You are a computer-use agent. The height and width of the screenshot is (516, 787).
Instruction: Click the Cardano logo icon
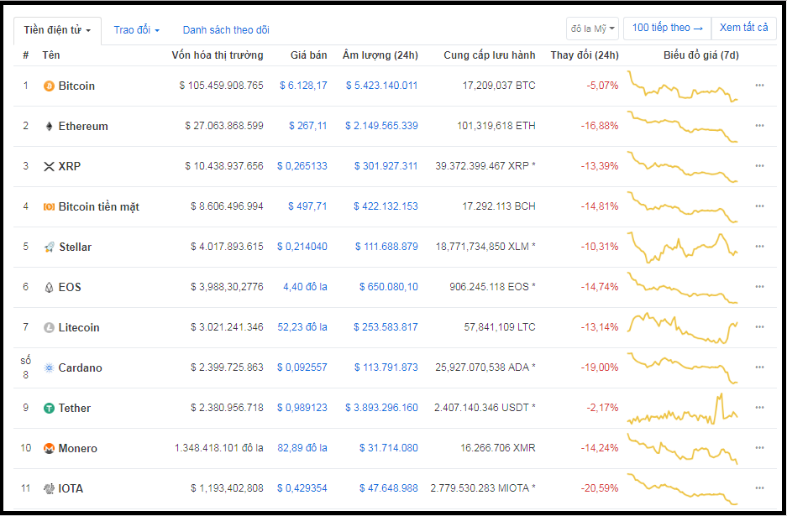pyautogui.click(x=49, y=367)
